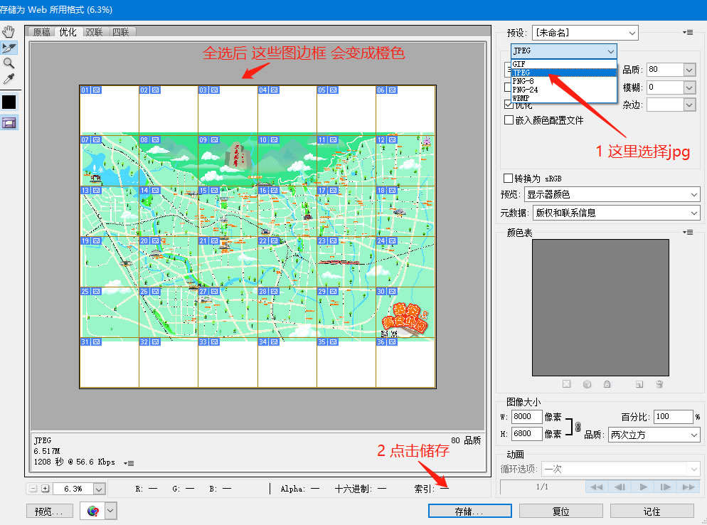Toggle the width-height constrain link icon

tap(578, 427)
